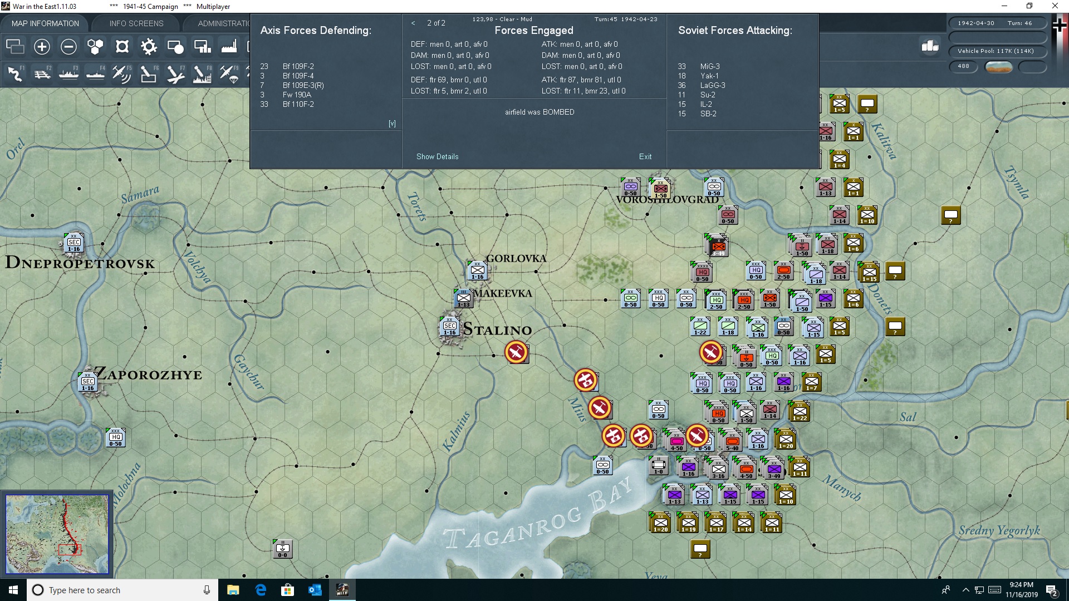This screenshot has width=1069, height=601.
Task: Click the overlapping windows icon in the toolbar
Action: [15, 47]
